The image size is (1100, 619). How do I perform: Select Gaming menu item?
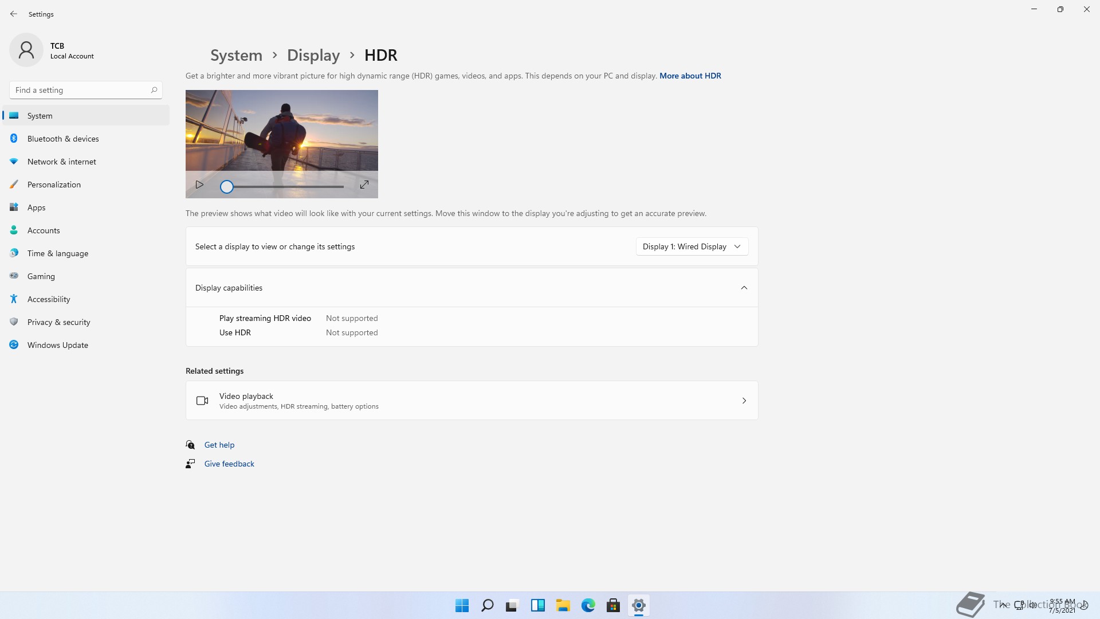(x=86, y=276)
